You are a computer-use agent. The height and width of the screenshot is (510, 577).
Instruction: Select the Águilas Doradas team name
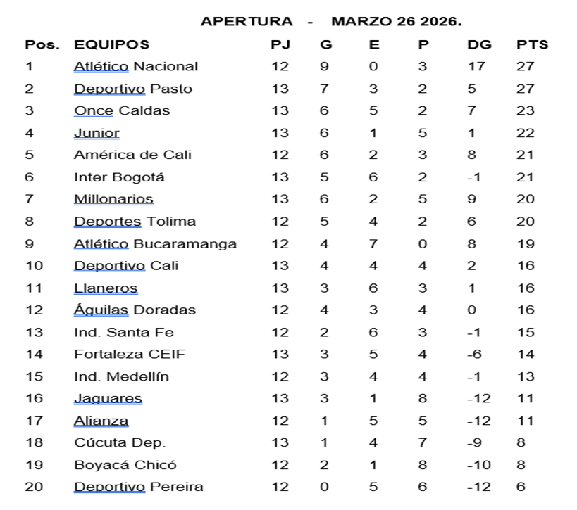coord(135,310)
